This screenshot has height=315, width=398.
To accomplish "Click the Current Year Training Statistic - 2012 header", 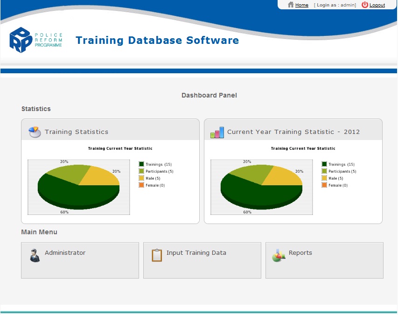I will pyautogui.click(x=293, y=132).
